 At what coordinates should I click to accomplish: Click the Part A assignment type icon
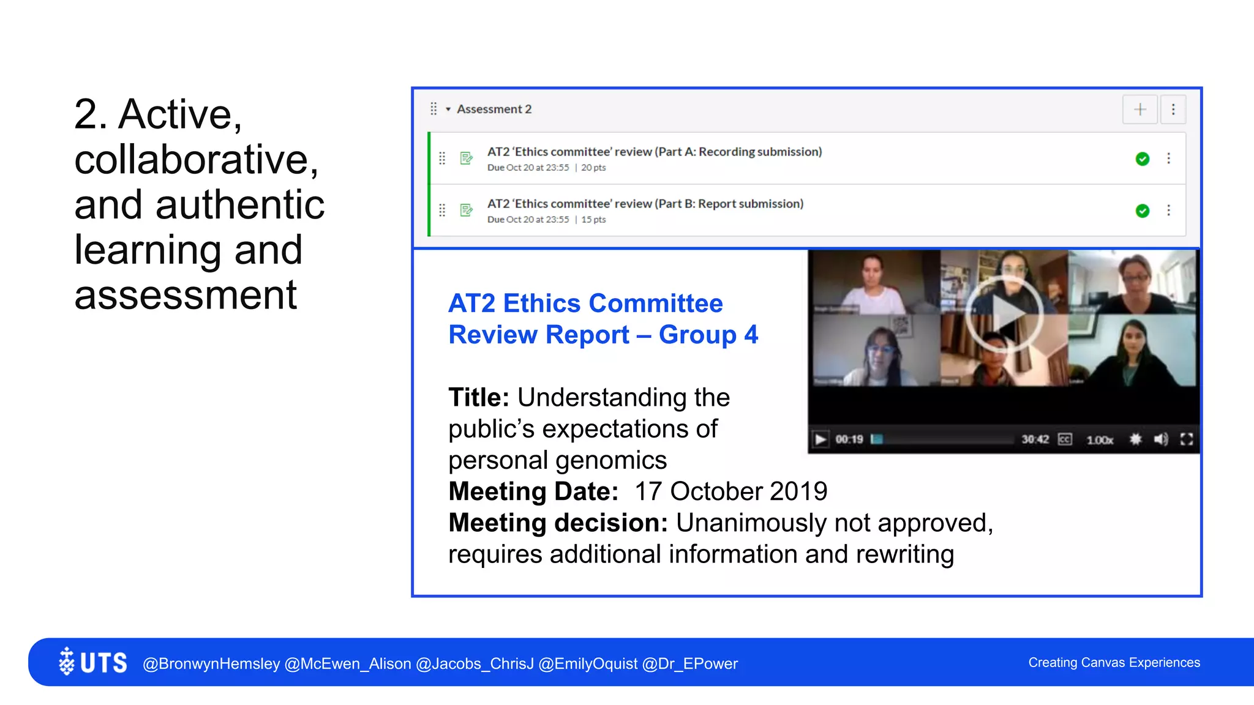point(467,159)
